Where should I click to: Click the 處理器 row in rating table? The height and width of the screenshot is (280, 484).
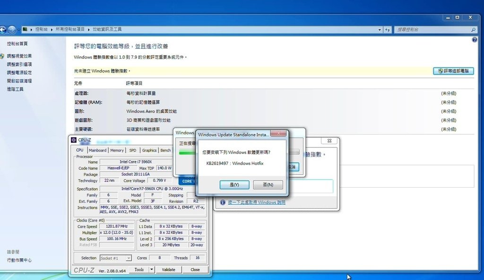pos(274,93)
